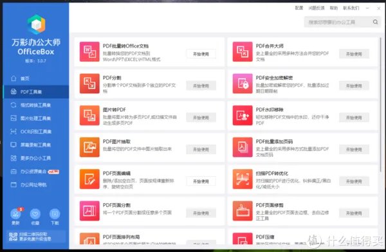Click the PDF分割 tool icon
386x252 pixels.
coord(89,84)
